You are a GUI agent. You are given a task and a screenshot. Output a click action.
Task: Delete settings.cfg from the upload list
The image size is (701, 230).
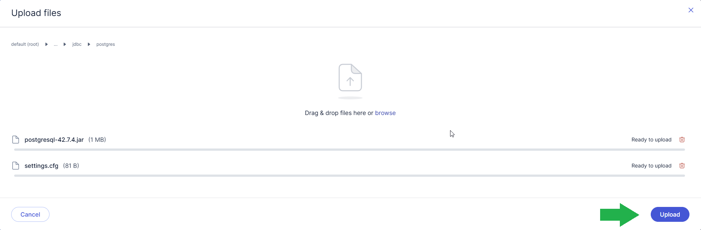coord(682,166)
